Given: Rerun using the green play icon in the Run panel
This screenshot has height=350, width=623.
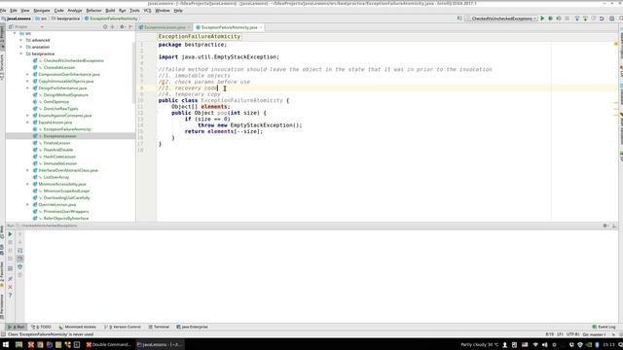Looking at the screenshot, I should click(x=11, y=234).
